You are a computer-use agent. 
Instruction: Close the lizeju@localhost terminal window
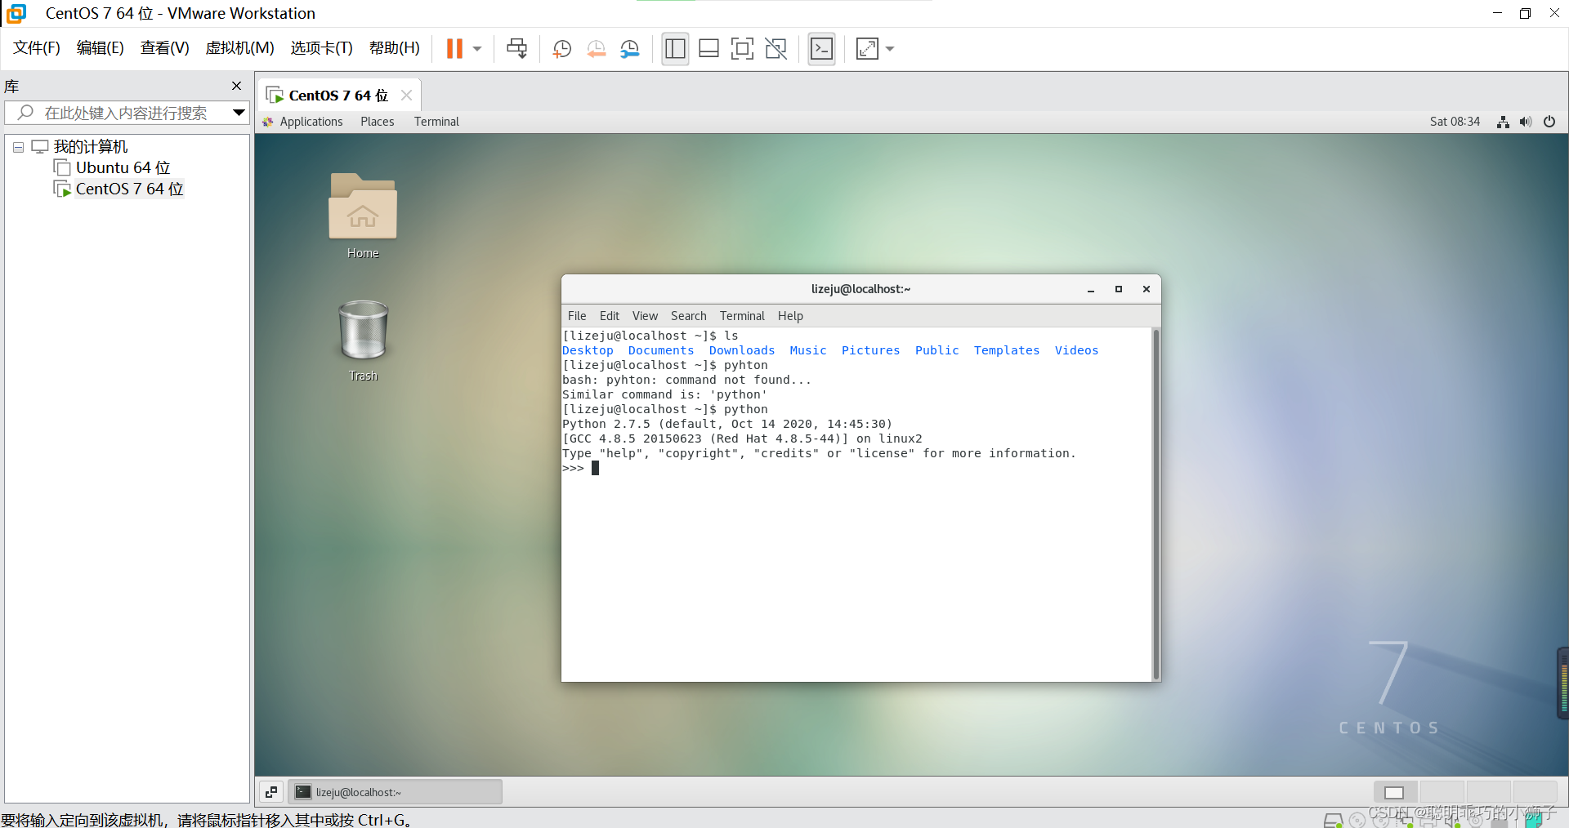1147,289
